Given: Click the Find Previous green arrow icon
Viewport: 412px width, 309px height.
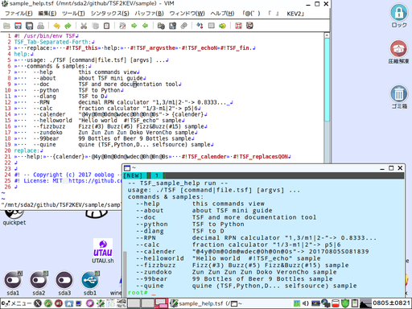Looking at the screenshot, I should (145, 26).
